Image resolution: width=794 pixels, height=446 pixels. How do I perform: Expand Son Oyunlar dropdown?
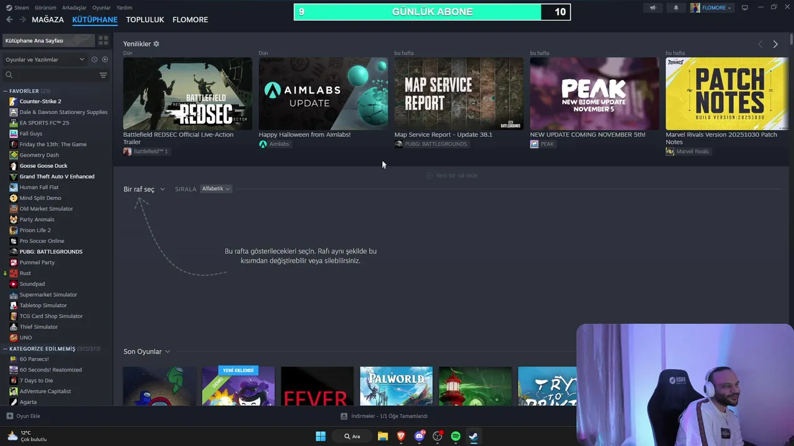(x=146, y=351)
